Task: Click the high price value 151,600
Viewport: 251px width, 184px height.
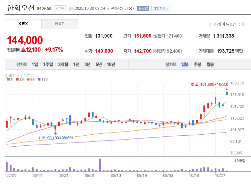Action: point(142,36)
